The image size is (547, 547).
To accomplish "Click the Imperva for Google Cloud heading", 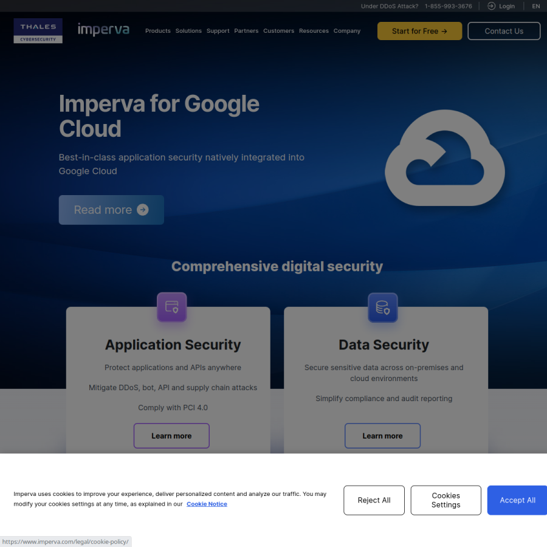I will [x=159, y=116].
